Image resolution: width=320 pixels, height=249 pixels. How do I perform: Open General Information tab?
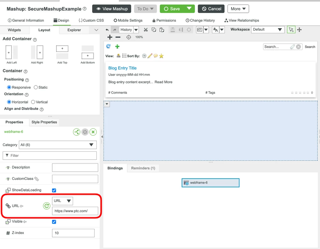[26, 20]
